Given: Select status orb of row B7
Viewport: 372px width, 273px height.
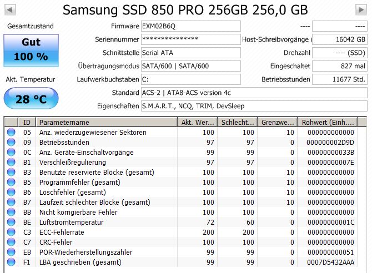Looking at the screenshot, I should click(11, 202).
